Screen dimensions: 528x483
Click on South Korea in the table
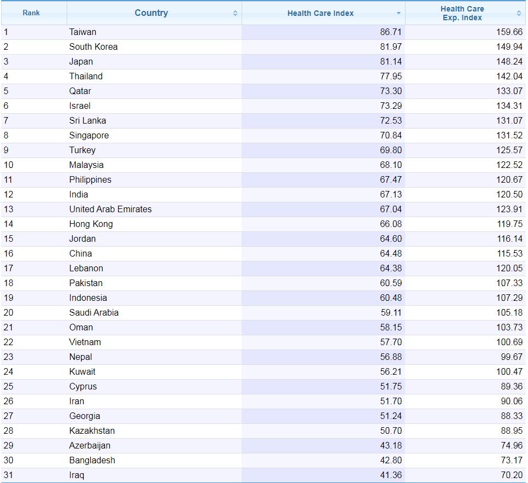tap(93, 46)
